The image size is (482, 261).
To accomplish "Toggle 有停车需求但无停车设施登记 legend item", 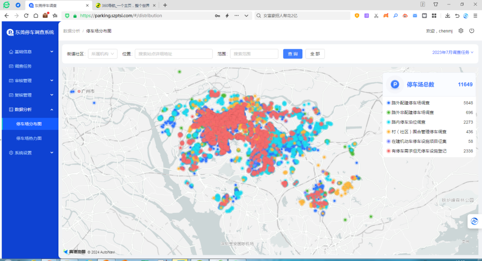I will point(418,151).
